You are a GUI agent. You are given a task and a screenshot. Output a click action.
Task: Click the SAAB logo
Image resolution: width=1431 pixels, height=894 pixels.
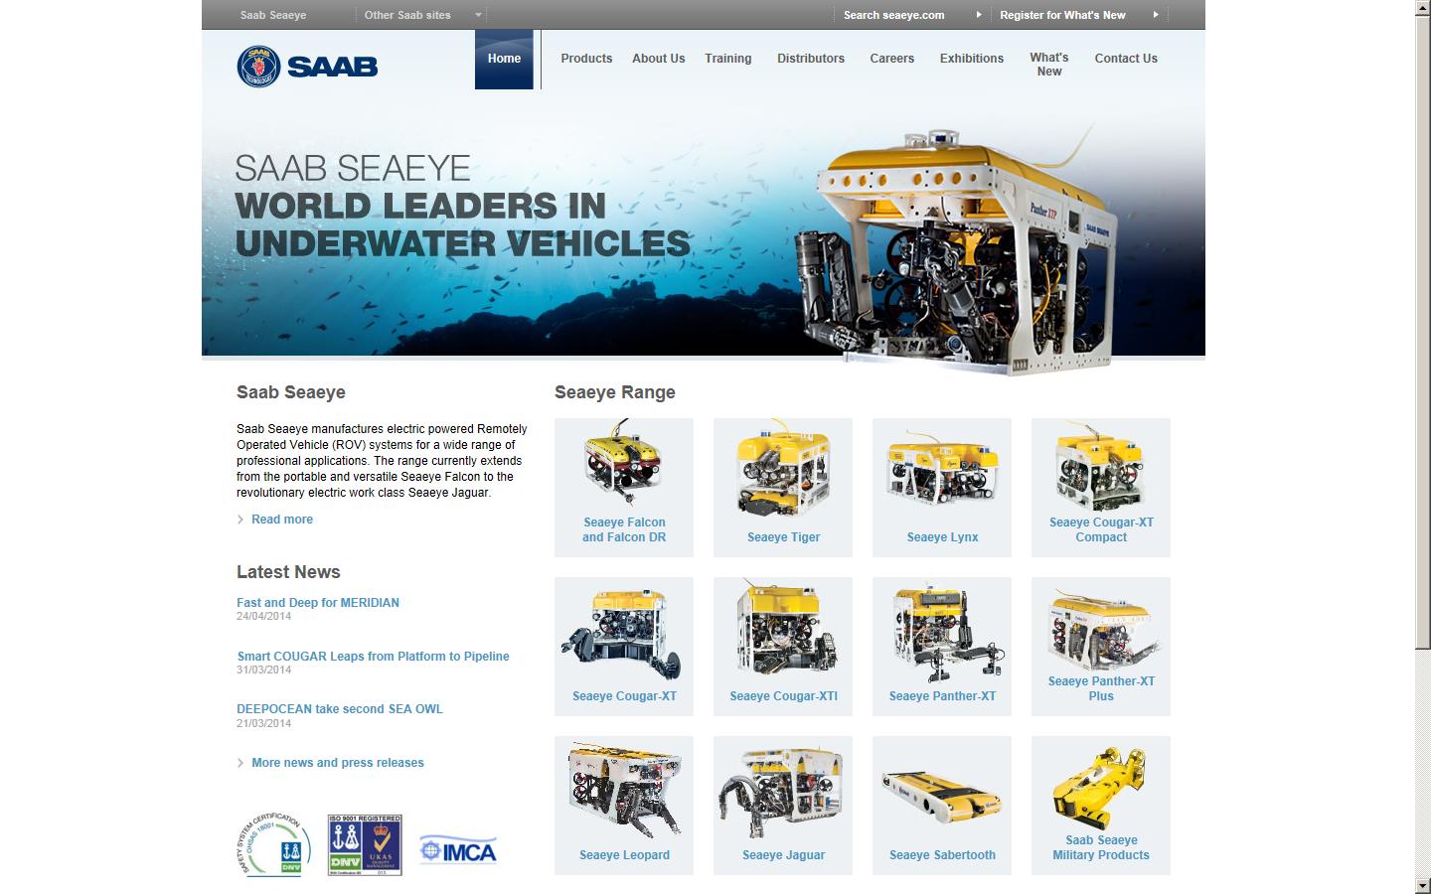click(x=306, y=65)
